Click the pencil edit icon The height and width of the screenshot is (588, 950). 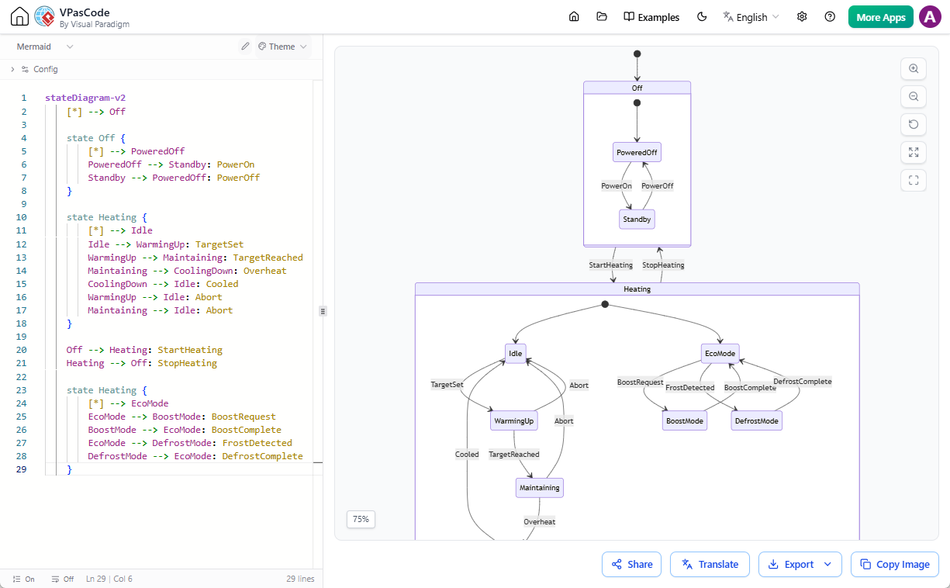click(x=245, y=47)
